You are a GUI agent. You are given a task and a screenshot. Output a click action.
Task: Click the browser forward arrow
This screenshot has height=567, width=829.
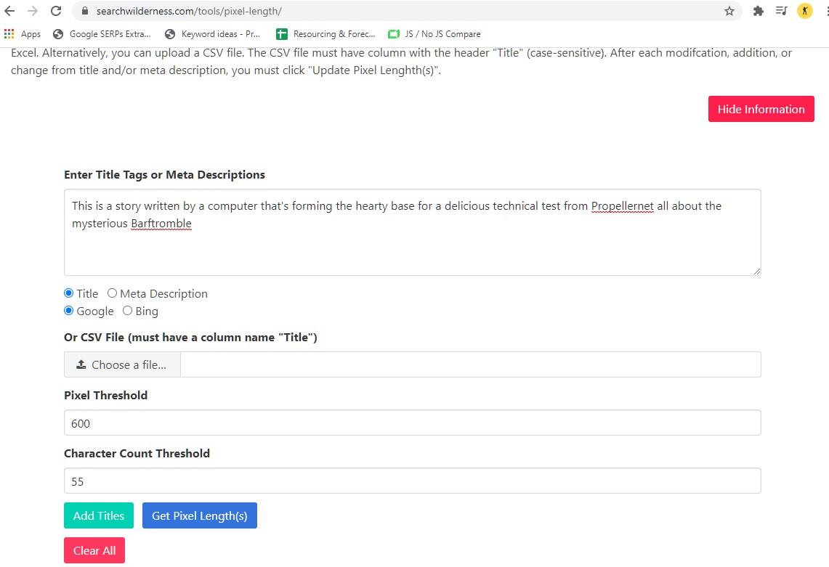point(33,11)
